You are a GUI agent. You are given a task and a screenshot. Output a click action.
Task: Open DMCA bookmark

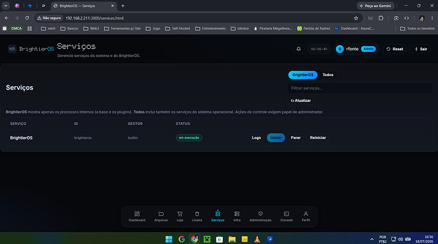click(17, 29)
